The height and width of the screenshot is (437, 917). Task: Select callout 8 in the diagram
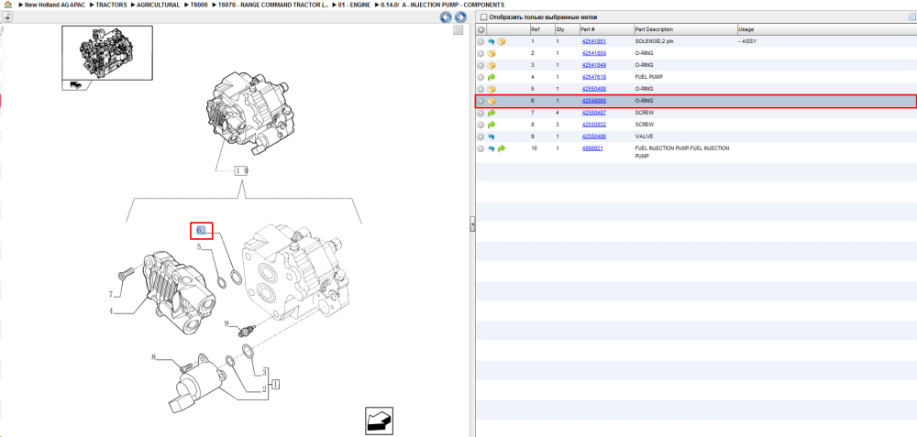pyautogui.click(x=154, y=357)
